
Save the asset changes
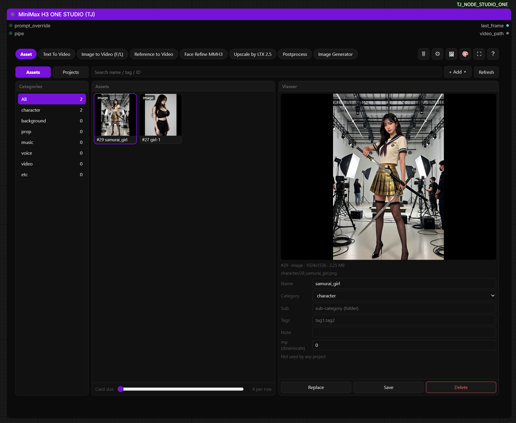click(388, 387)
